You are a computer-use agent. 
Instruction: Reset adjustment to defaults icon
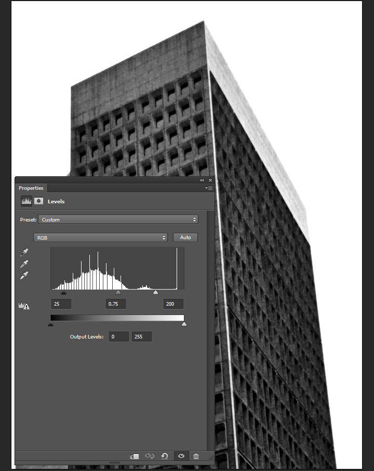click(165, 456)
